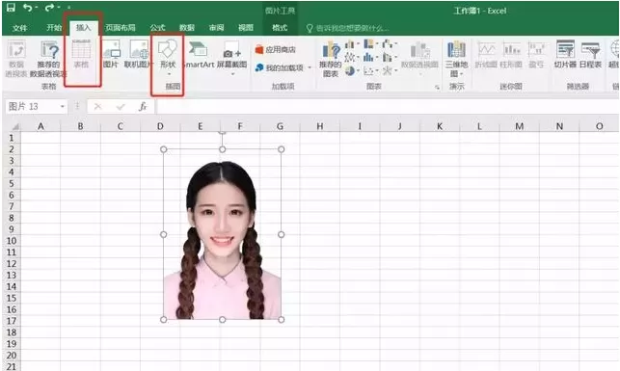Expand the Name Box dropdown arrow

tap(62, 107)
